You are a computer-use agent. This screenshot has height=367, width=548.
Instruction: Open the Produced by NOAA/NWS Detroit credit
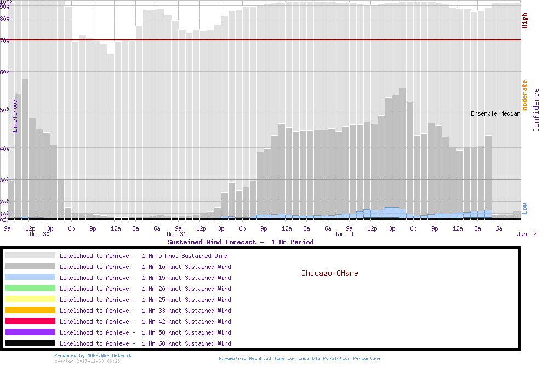pyautogui.click(x=93, y=355)
